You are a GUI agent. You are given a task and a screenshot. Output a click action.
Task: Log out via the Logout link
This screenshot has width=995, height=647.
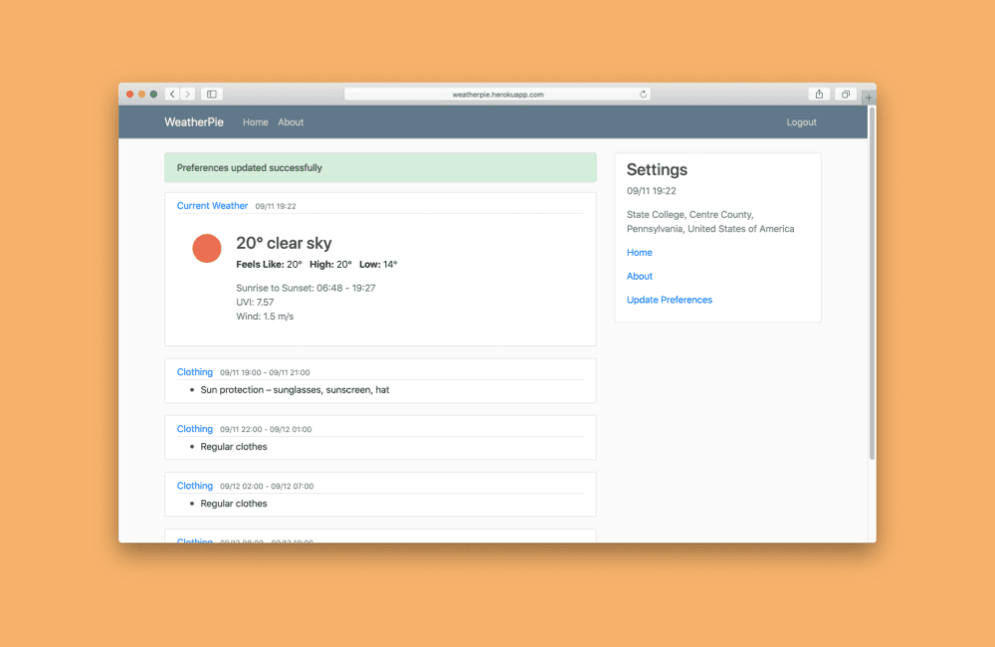pos(801,121)
